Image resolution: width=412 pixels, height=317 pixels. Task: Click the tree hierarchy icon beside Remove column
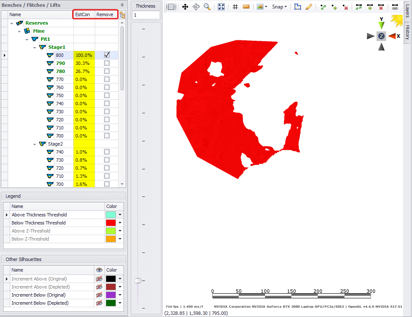pyautogui.click(x=122, y=15)
